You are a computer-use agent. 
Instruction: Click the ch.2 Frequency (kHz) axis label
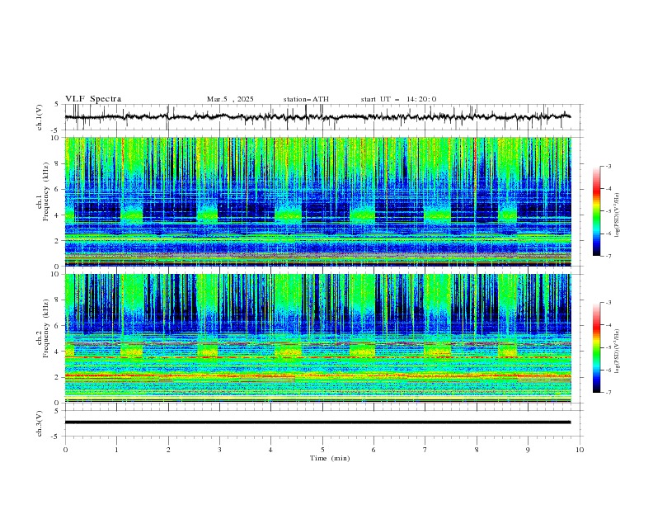click(x=43, y=328)
